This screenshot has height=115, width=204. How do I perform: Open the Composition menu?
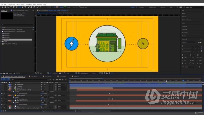11,5
